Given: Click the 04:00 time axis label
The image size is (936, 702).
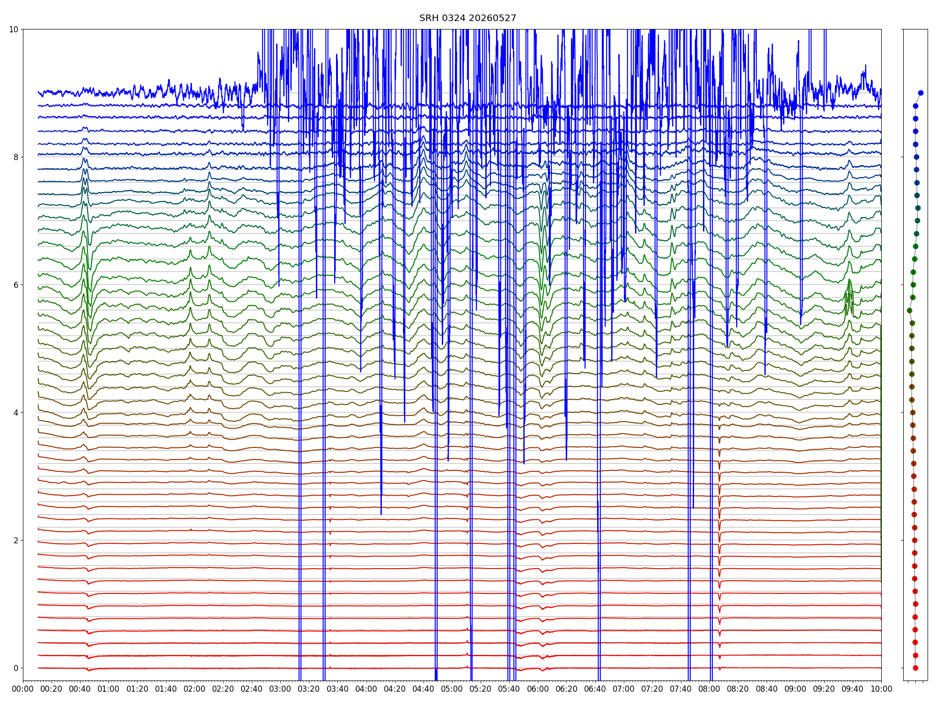Looking at the screenshot, I should point(366,689).
